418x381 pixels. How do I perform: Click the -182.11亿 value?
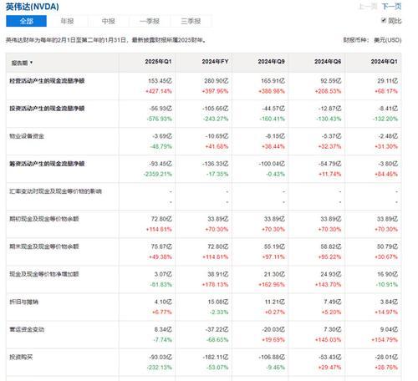click(216, 357)
